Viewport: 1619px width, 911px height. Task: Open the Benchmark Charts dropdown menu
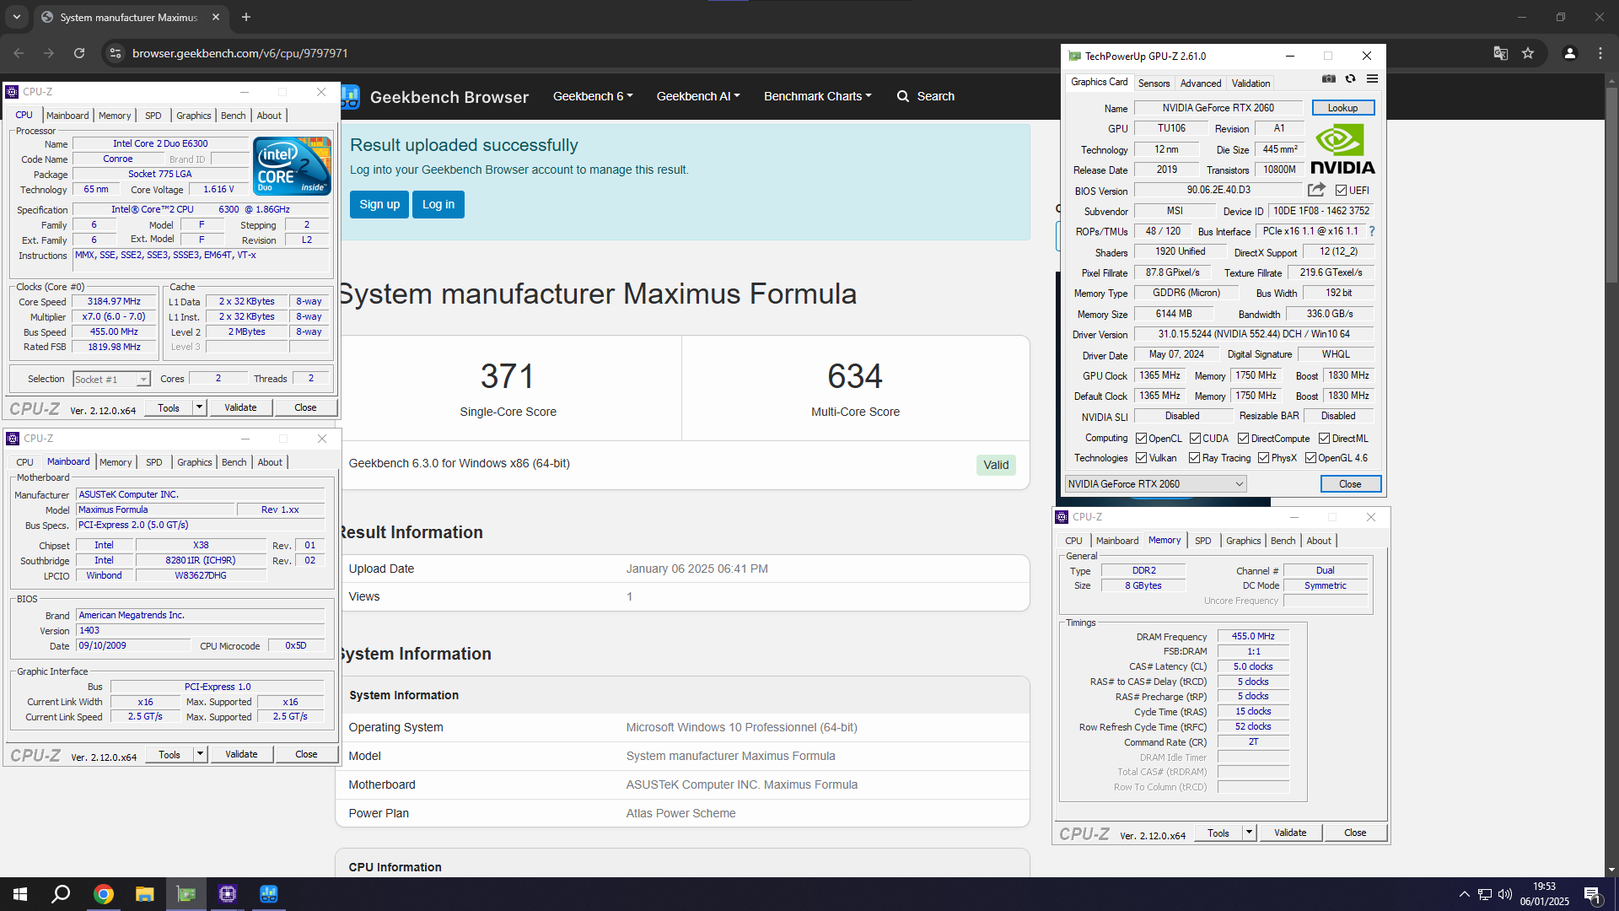[818, 96]
